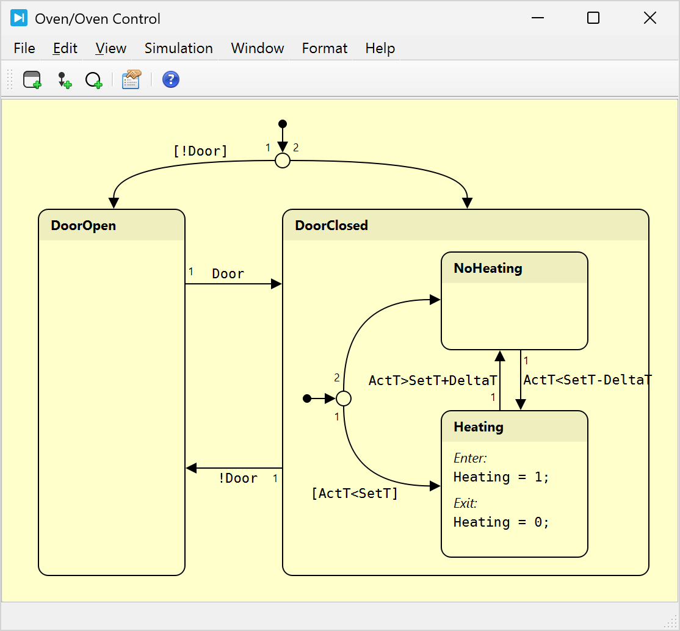
Task: Click the 'Heating = 1;' enter action text
Action: click(501, 477)
